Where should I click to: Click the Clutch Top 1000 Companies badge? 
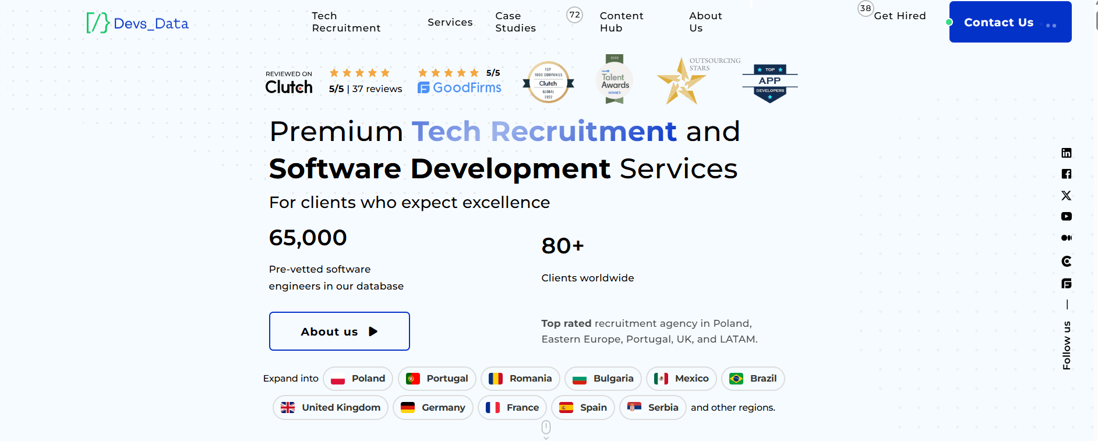548,83
